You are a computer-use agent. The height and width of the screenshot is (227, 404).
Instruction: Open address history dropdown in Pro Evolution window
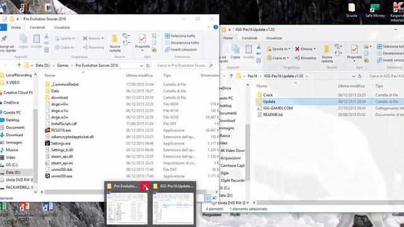coord(141,66)
